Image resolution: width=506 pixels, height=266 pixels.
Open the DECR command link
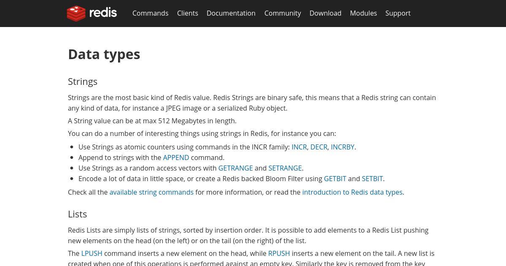319,147
